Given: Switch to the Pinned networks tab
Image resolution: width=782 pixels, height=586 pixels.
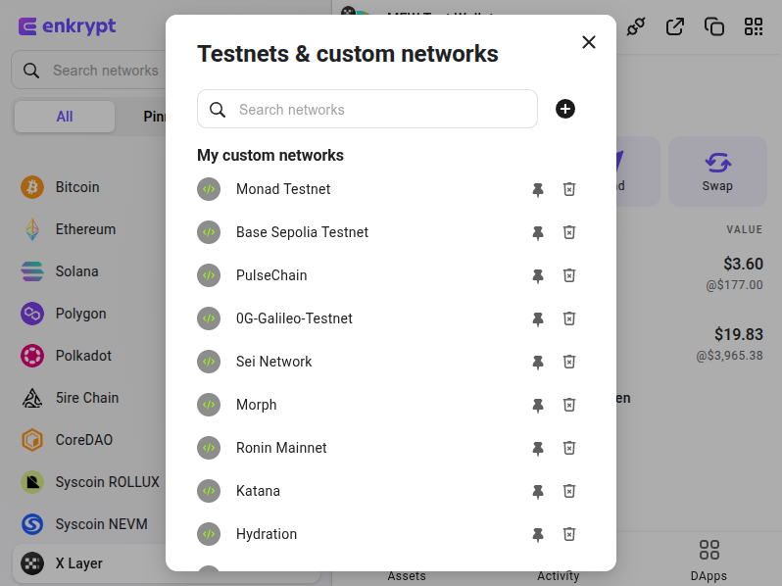Looking at the screenshot, I should [154, 117].
